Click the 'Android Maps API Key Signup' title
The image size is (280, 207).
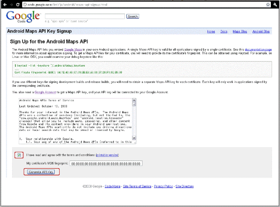pos(39,31)
